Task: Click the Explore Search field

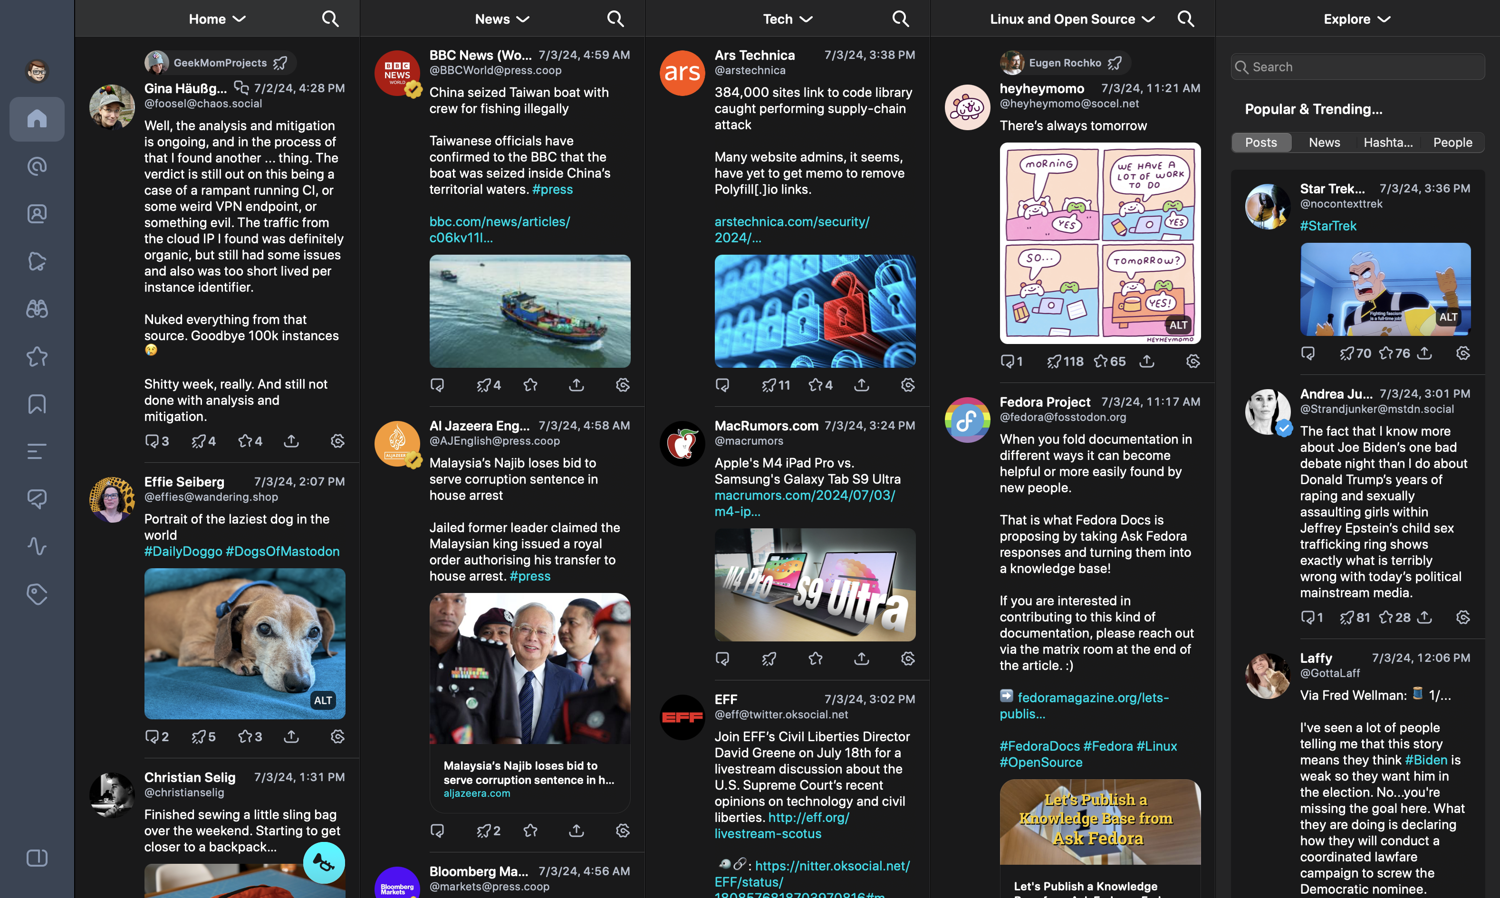Action: click(1357, 67)
